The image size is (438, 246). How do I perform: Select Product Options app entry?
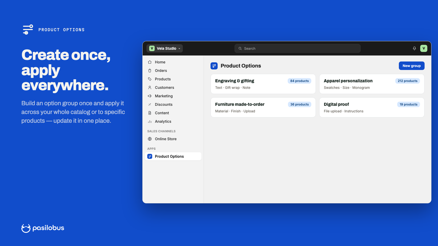173,156
